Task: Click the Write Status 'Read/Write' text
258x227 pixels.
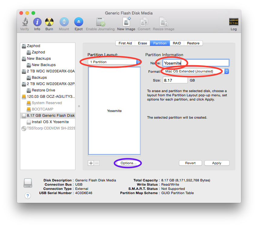Action: click(x=170, y=184)
